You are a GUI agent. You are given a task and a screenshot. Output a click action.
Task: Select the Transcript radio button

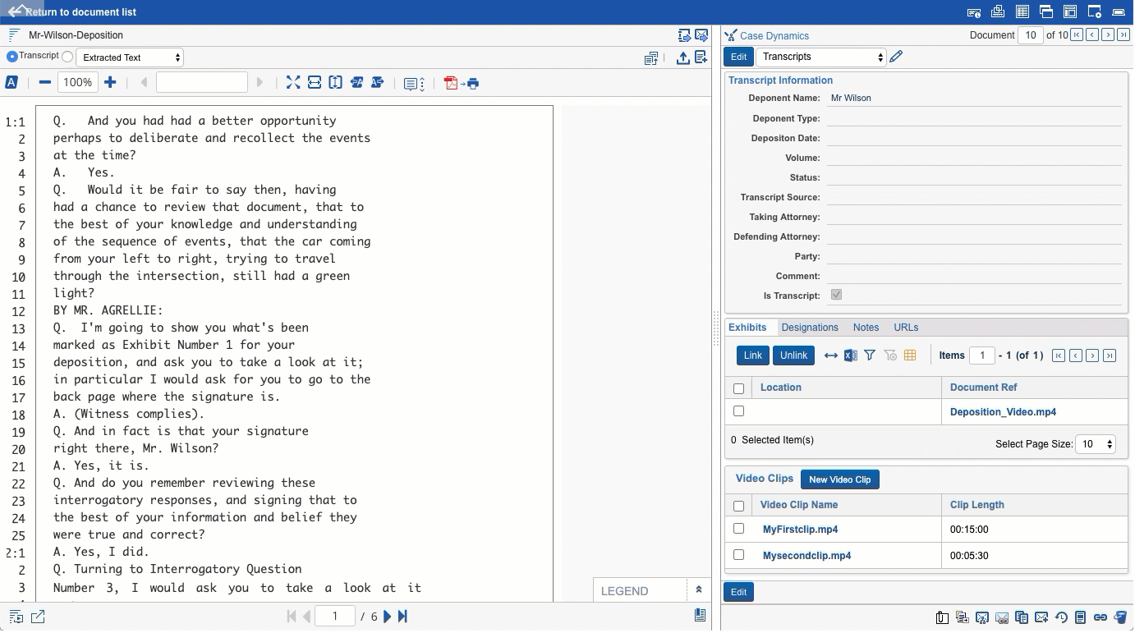click(x=12, y=57)
